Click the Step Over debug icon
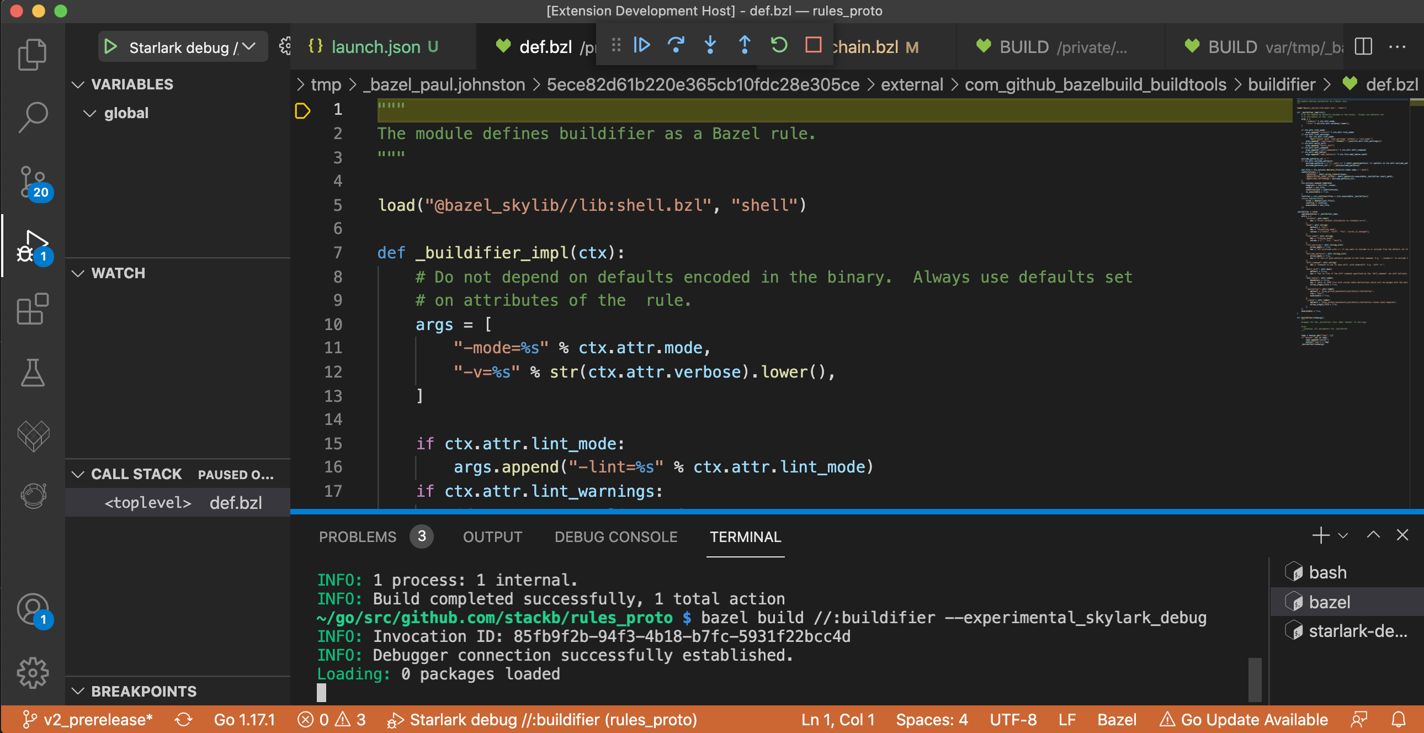Screen dimensions: 1424x733 pyautogui.click(x=676, y=45)
